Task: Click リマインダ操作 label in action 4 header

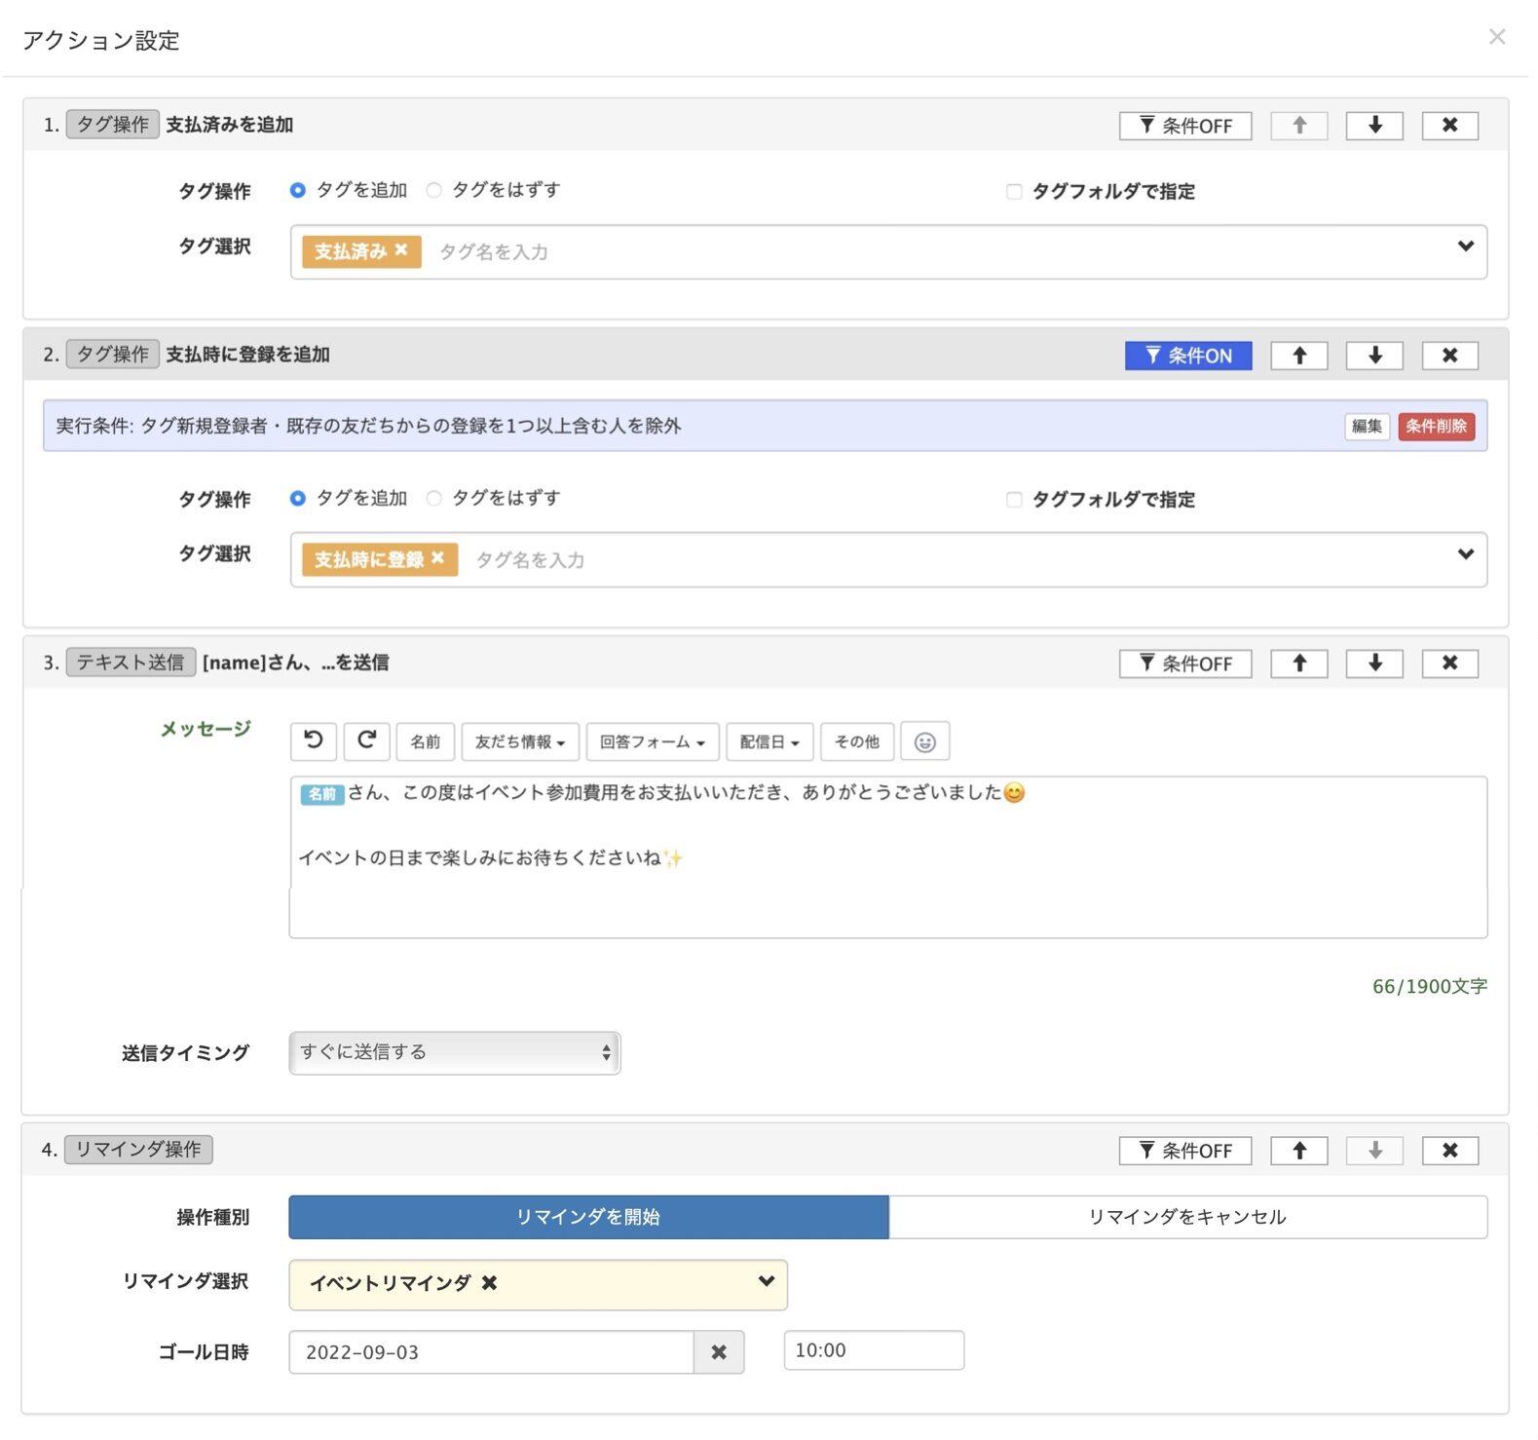Action: (138, 1150)
